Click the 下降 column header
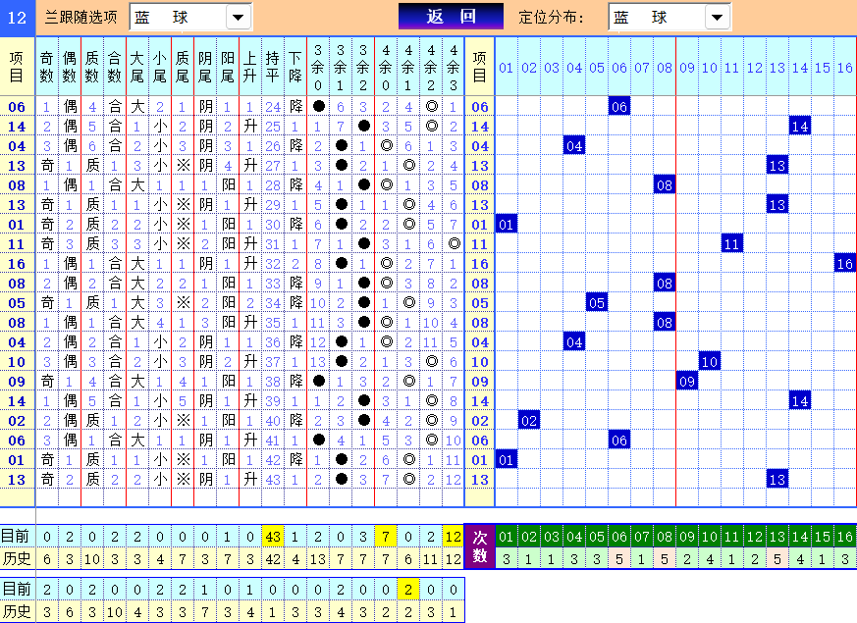 point(295,67)
